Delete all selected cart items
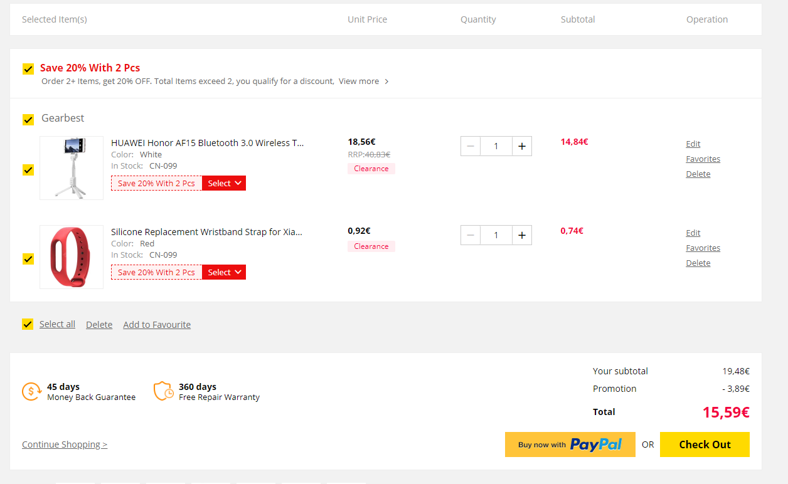Viewport: 788px width, 484px height. click(x=99, y=325)
